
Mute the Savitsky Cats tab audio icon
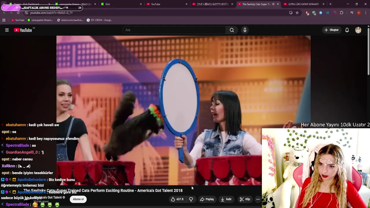[273, 4]
